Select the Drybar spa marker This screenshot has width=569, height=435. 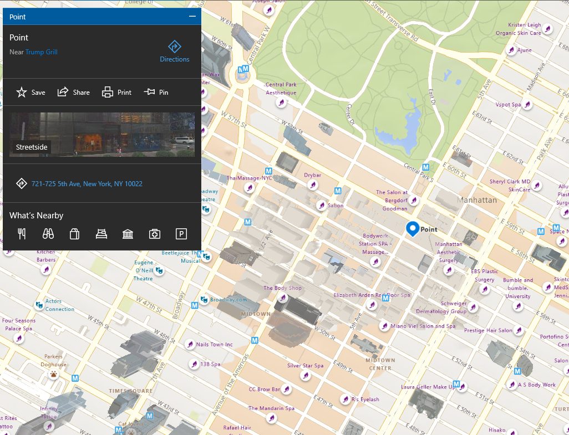click(312, 185)
